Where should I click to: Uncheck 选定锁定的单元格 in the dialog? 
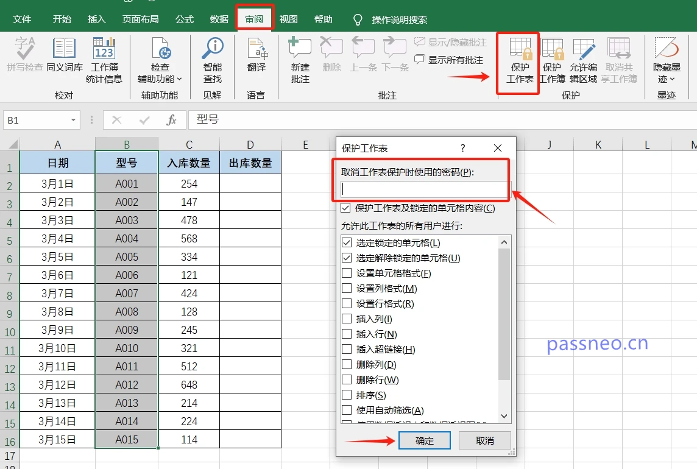click(x=347, y=242)
